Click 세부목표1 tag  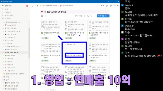point(45,38)
